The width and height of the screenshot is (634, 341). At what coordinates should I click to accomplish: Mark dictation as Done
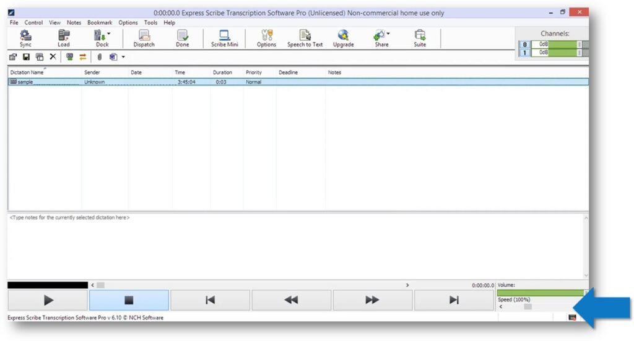[x=183, y=39]
